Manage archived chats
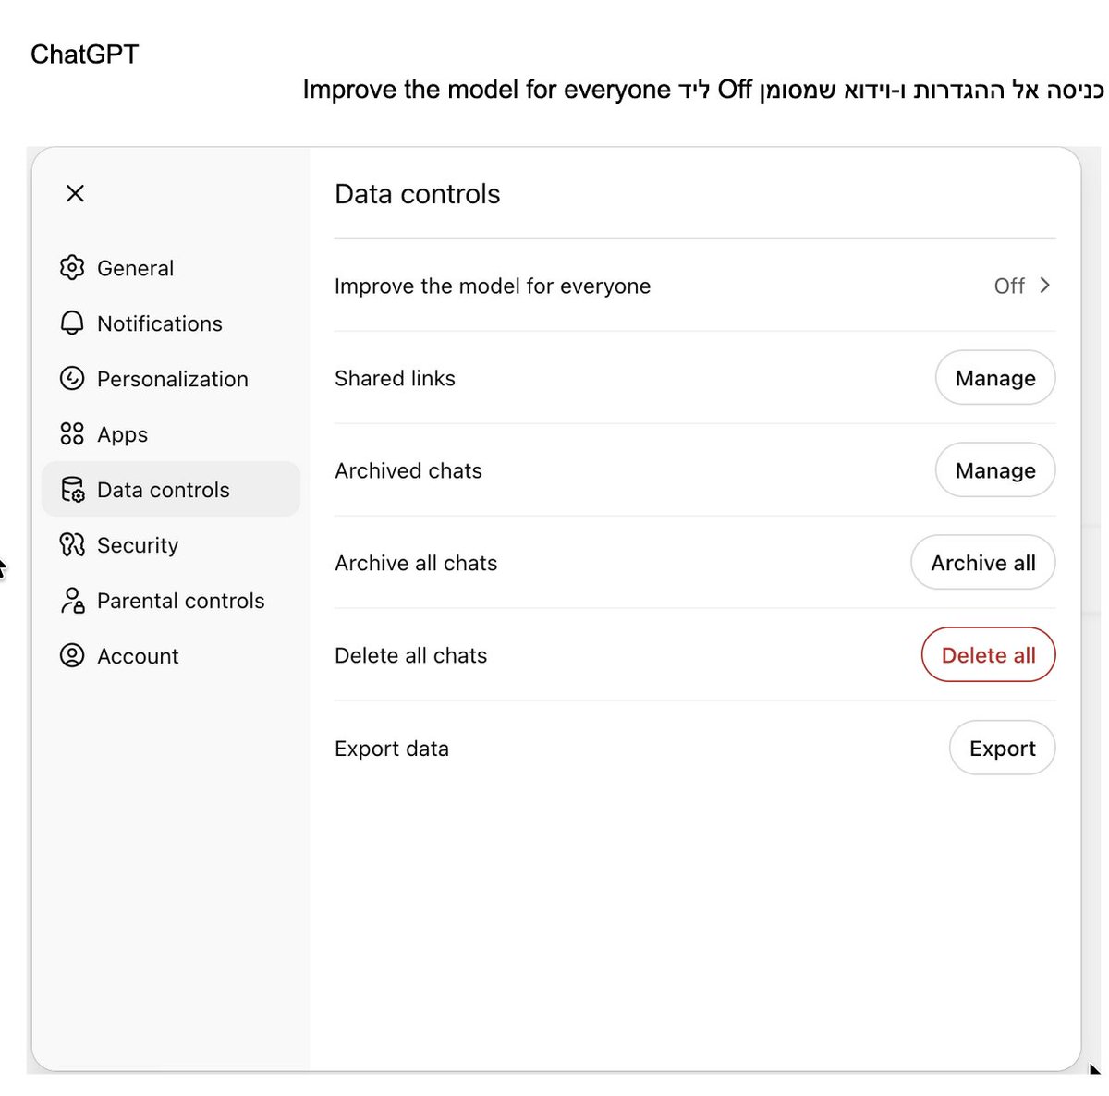This screenshot has height=1096, width=1109. pyautogui.click(x=995, y=470)
